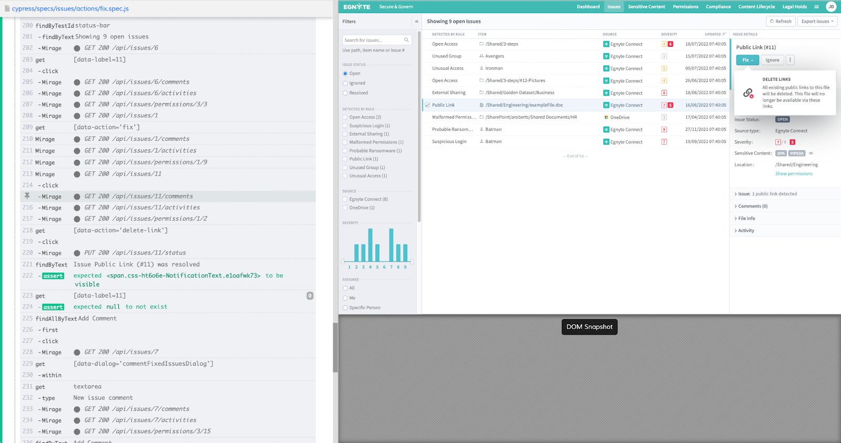Viewport: 841px width, 443px height.
Task: Click the pin icon on command log row
Action: tap(27, 196)
